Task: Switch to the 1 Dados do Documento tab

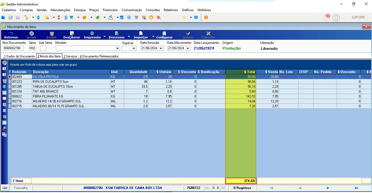Action: tap(19, 56)
